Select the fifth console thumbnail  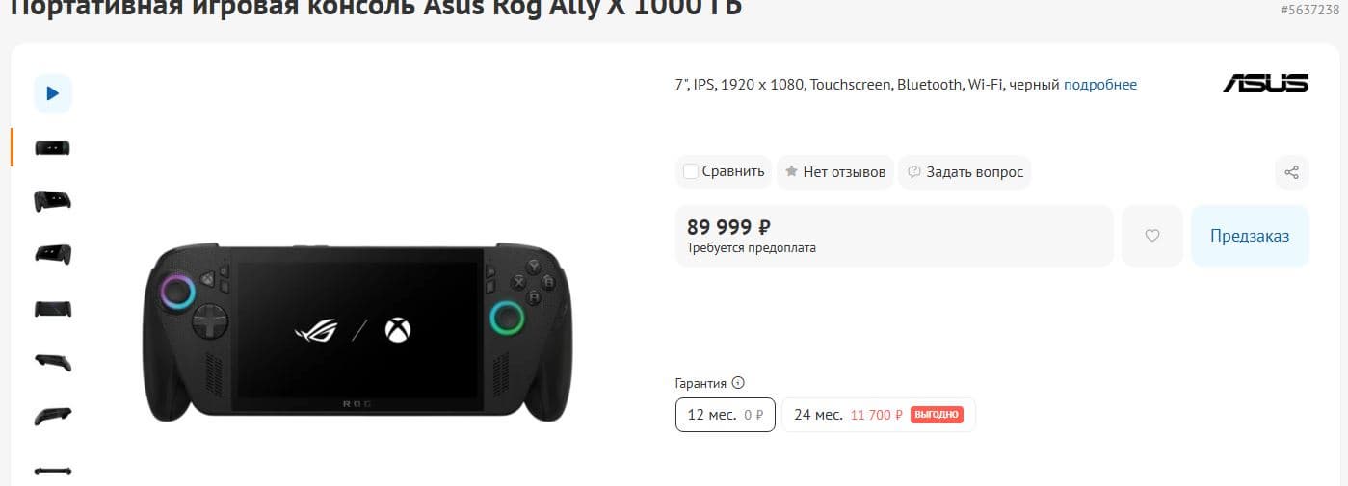[x=53, y=362]
